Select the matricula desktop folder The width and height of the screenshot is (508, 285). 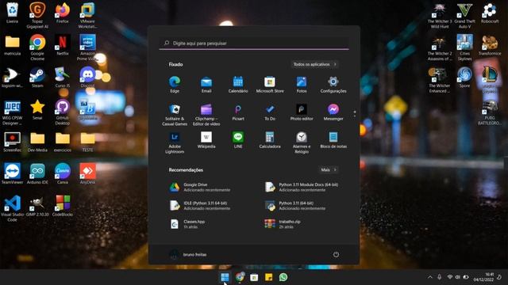(13, 45)
